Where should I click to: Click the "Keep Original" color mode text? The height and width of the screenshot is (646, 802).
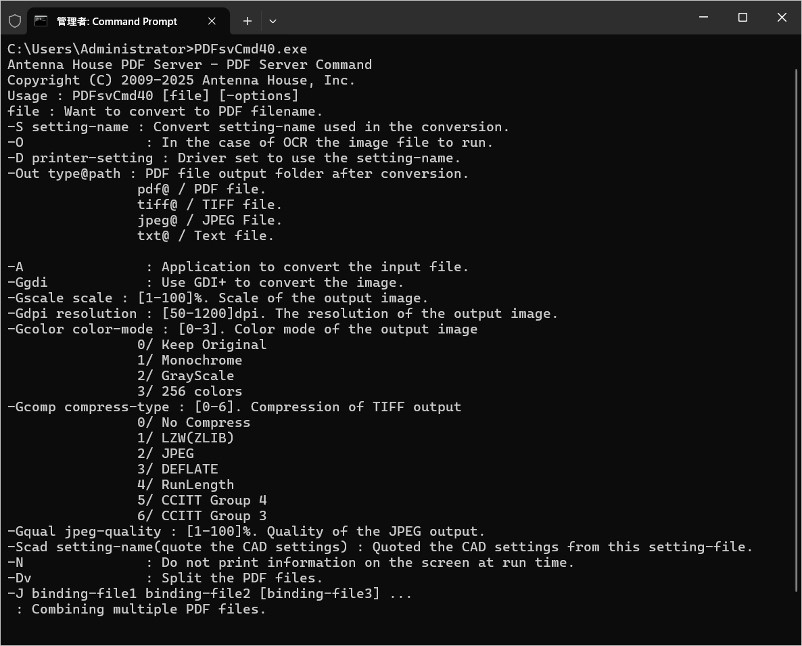(x=214, y=345)
